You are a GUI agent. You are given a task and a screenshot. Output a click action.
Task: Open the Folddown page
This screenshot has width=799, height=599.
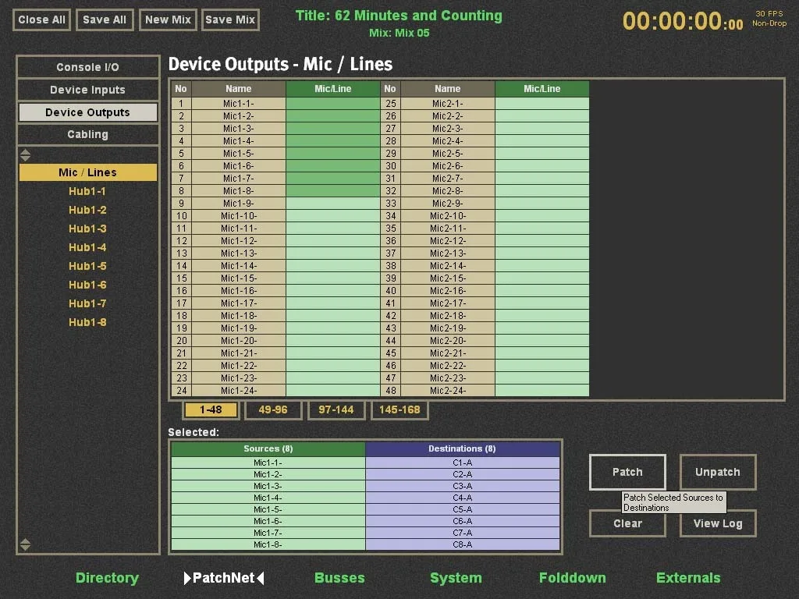(x=572, y=578)
